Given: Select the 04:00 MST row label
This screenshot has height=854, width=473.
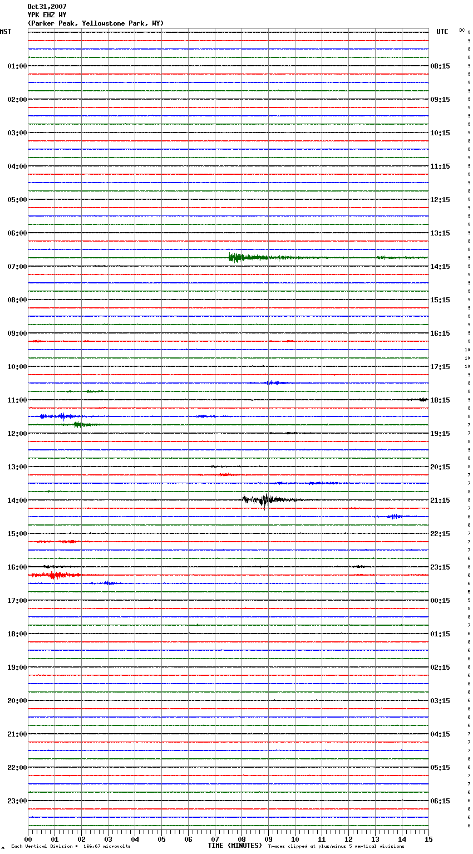Looking at the screenshot, I should pyautogui.click(x=17, y=166).
